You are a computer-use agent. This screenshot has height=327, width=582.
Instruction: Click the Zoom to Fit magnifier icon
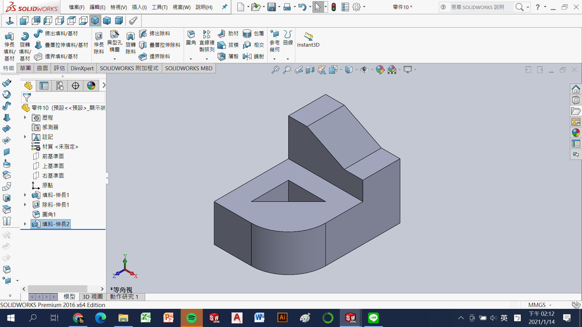coord(275,70)
